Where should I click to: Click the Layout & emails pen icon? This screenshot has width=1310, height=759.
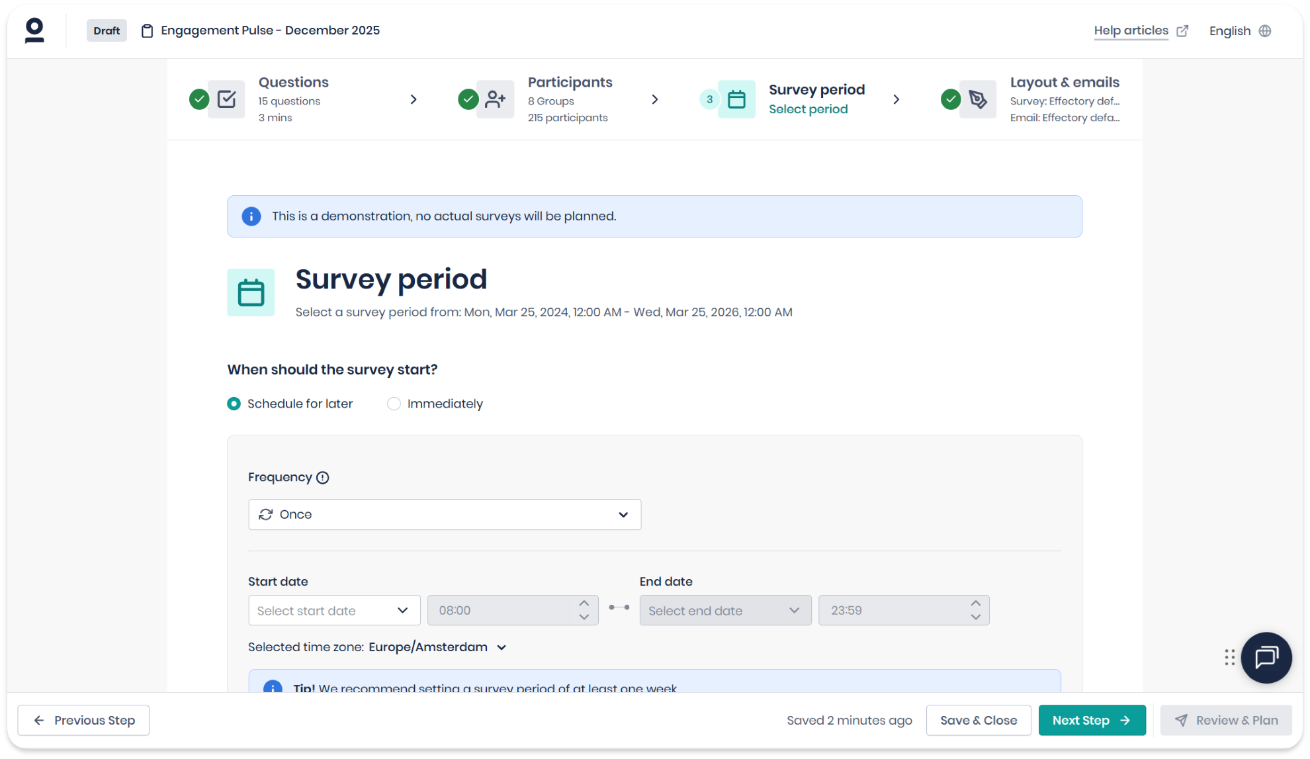[x=978, y=99]
